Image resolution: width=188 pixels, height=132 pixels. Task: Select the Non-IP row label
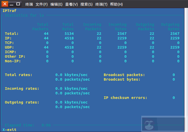(13, 61)
